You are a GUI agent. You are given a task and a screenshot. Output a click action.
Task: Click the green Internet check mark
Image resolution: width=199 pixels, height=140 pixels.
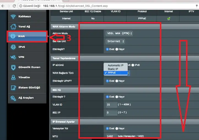(x=168, y=18)
